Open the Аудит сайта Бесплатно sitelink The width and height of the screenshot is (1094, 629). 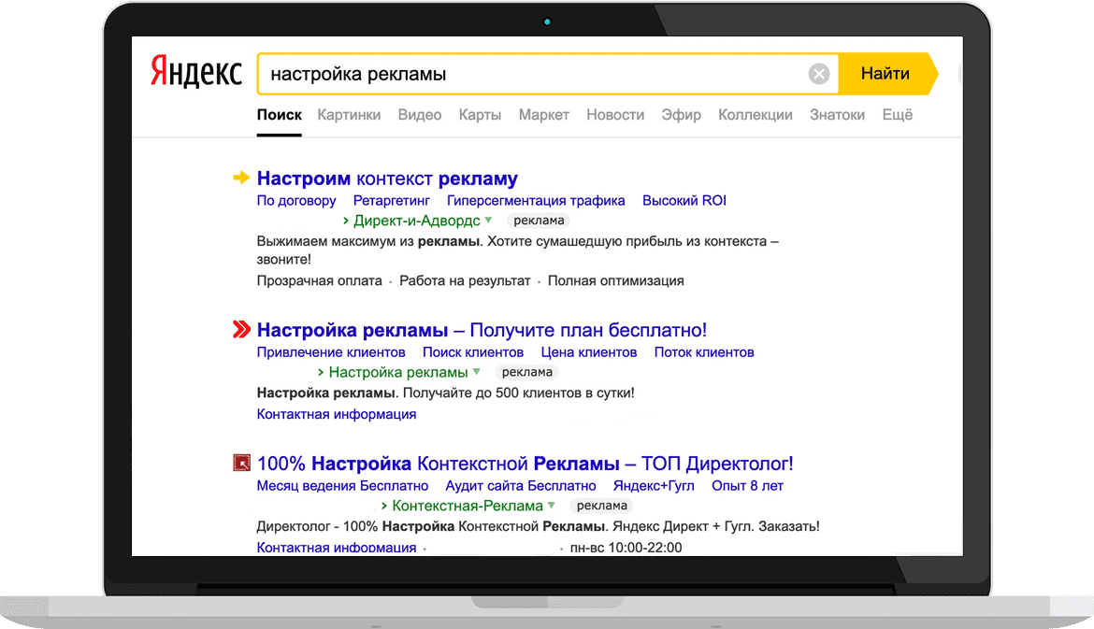tap(521, 486)
